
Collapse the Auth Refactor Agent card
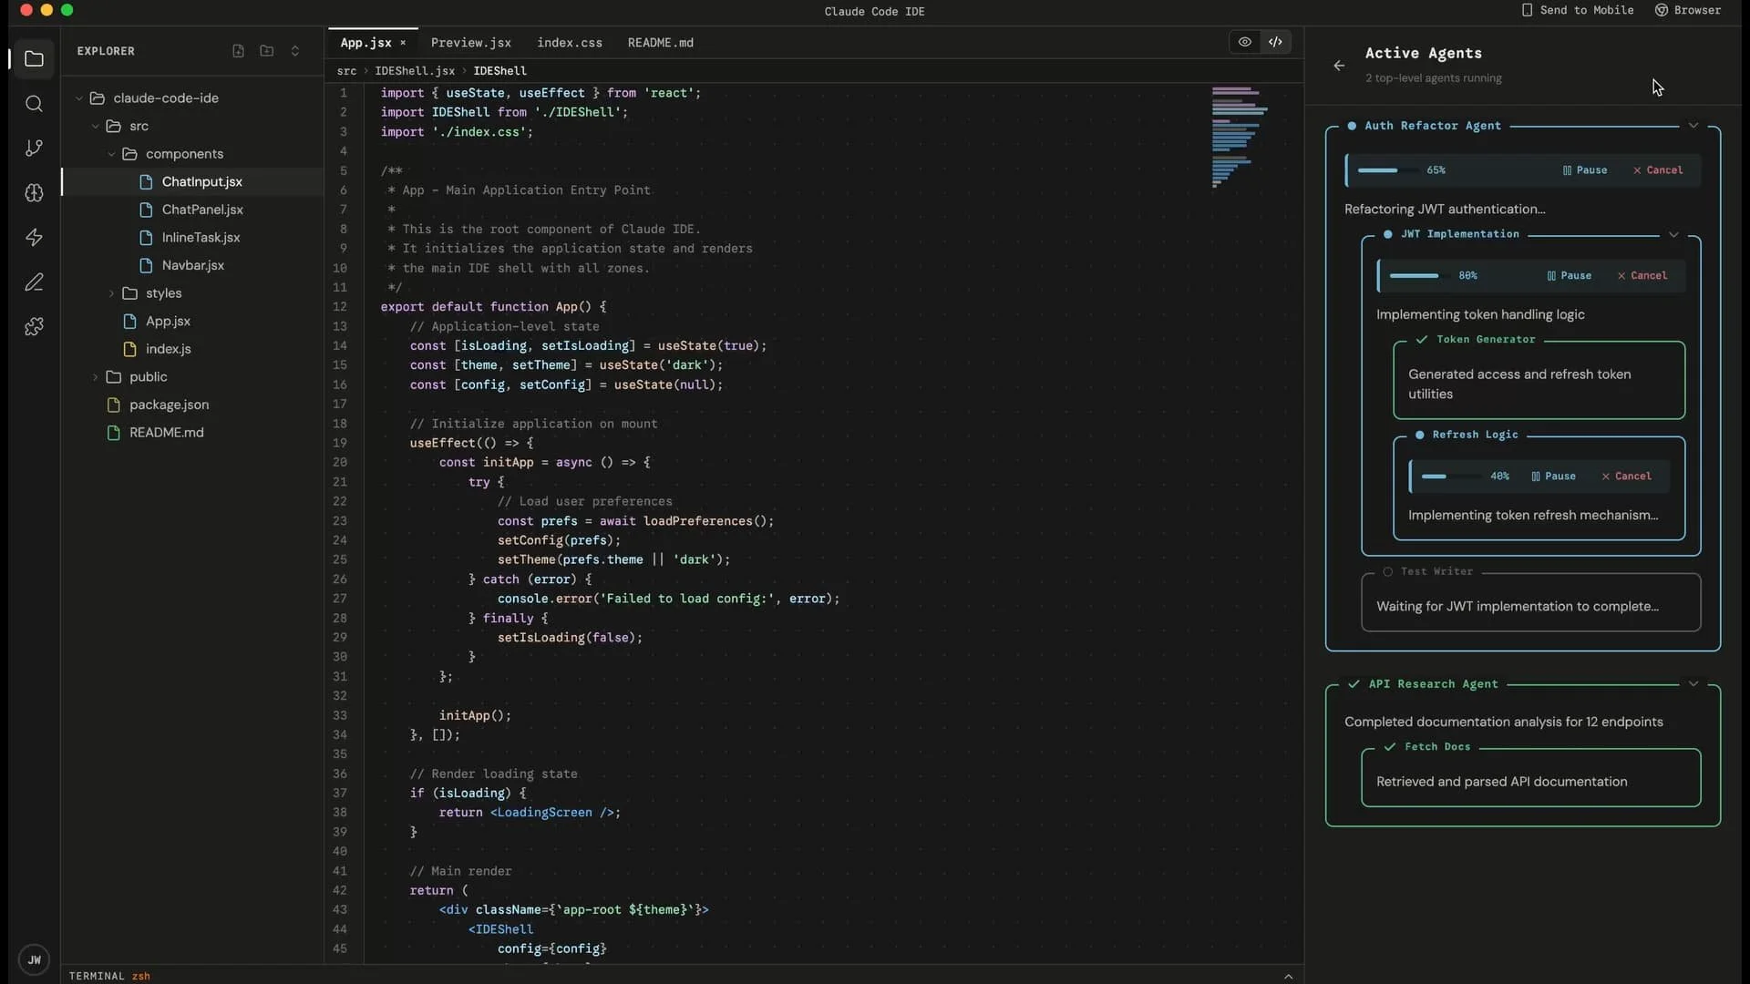click(x=1693, y=126)
